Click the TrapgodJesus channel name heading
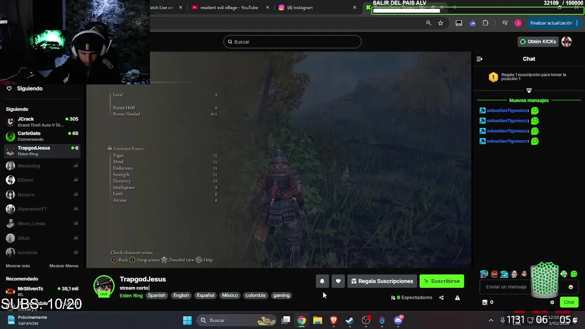The width and height of the screenshot is (585, 329). tap(143, 279)
